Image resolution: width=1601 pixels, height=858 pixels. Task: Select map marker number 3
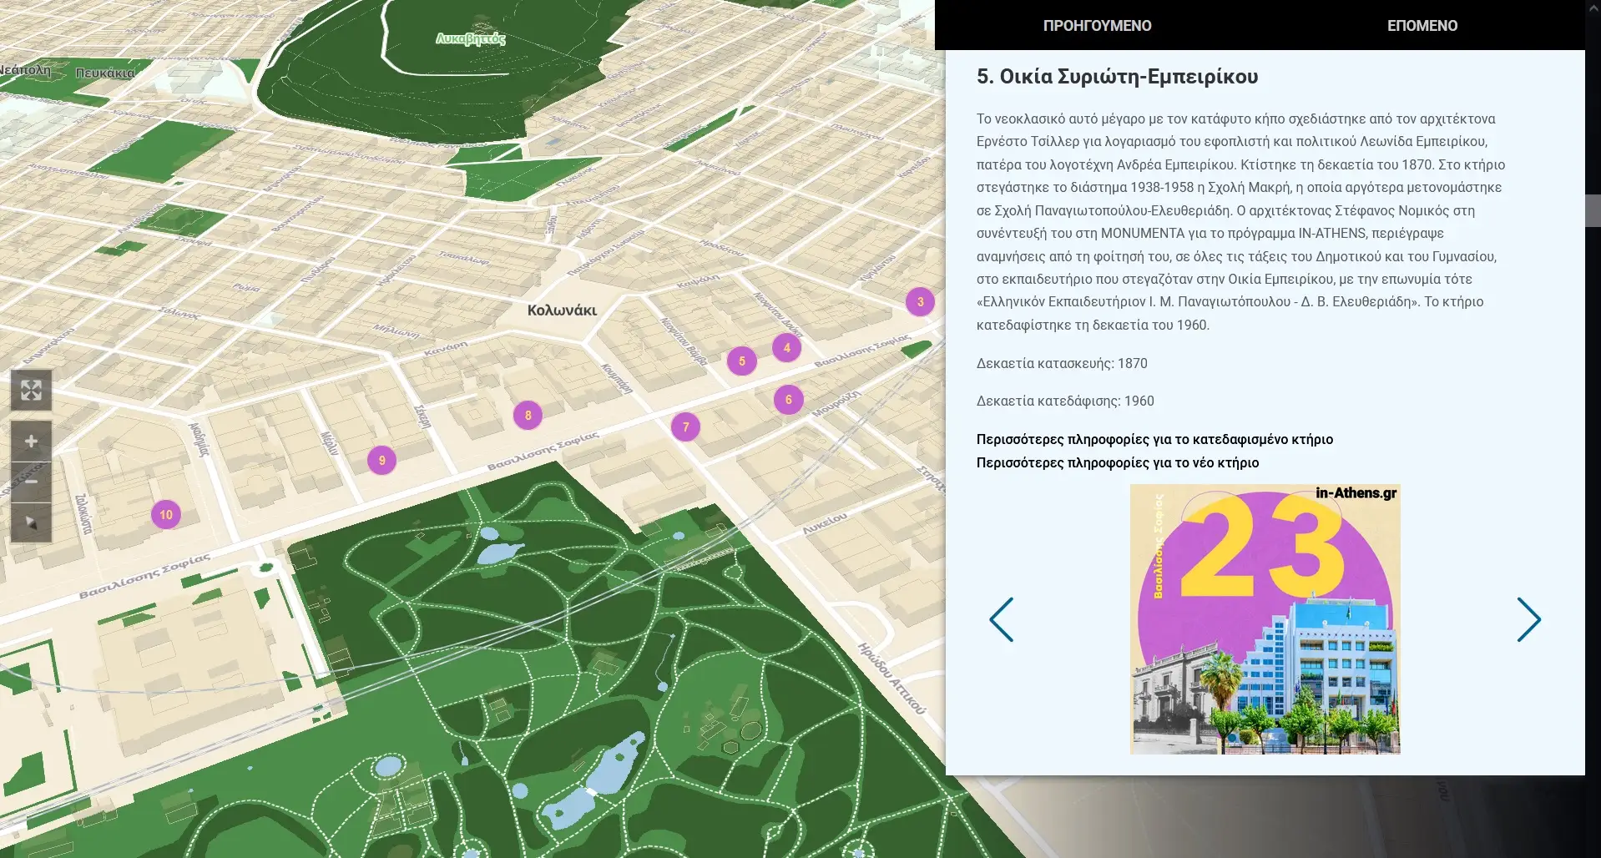[920, 302]
